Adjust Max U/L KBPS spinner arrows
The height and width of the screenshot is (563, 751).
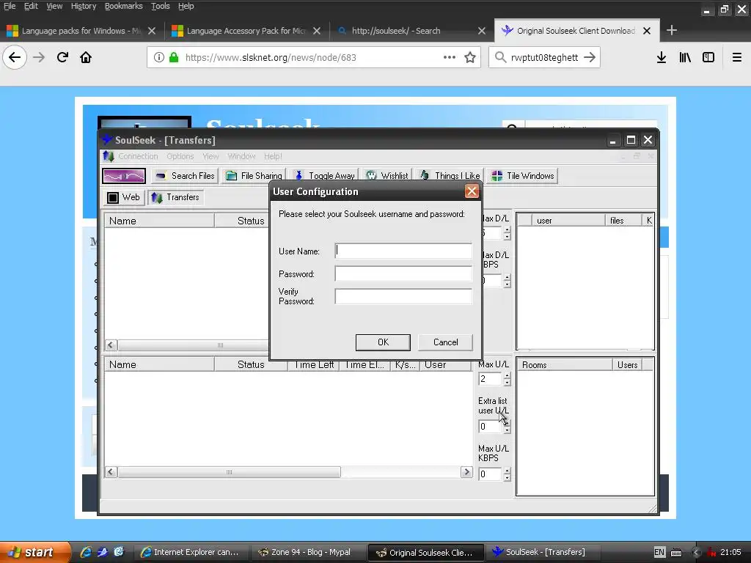(508, 474)
